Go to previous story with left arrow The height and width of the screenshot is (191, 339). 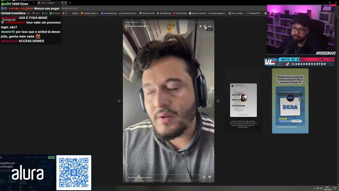(x=119, y=101)
